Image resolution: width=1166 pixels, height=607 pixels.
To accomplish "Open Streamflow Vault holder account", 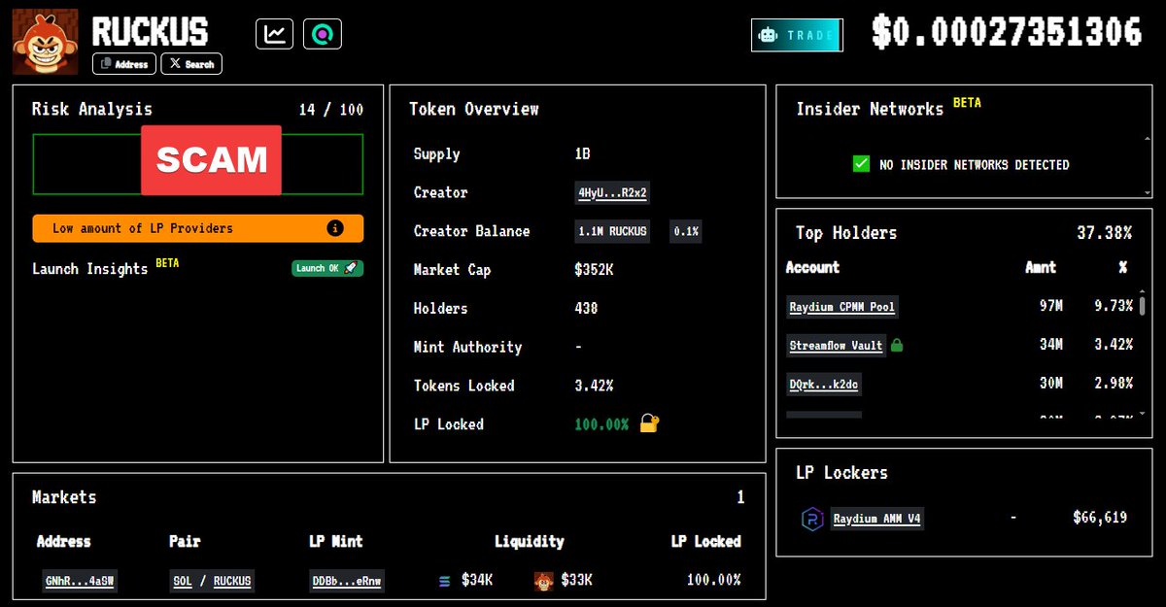I will 836,345.
